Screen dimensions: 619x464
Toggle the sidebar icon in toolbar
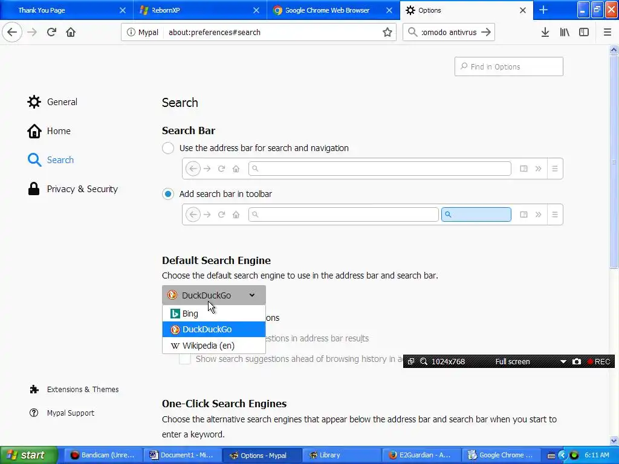584,33
